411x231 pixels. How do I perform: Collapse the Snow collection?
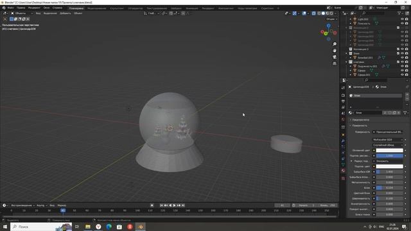[x=347, y=53]
